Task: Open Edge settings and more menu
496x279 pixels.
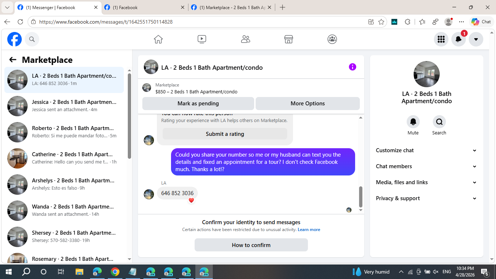Action: pos(462,22)
